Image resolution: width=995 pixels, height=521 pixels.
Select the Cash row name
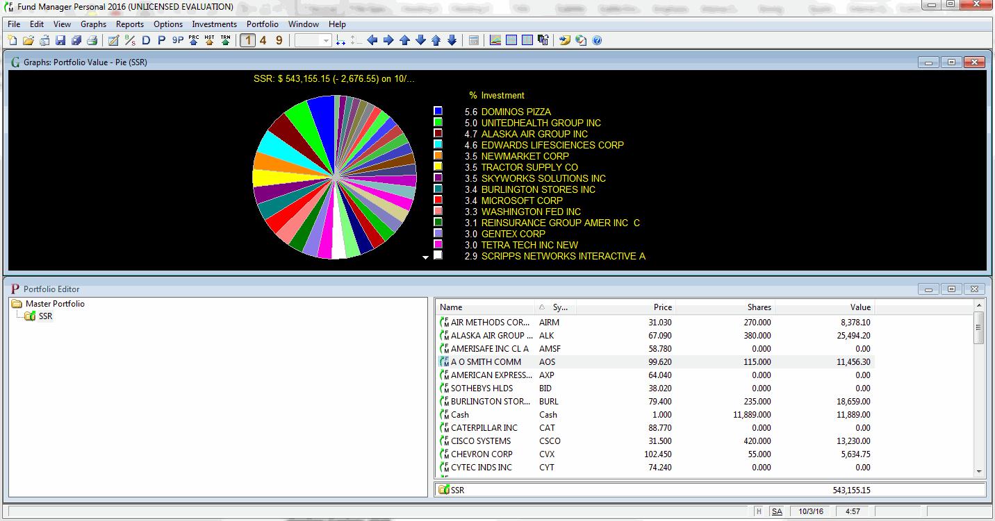(x=460, y=415)
